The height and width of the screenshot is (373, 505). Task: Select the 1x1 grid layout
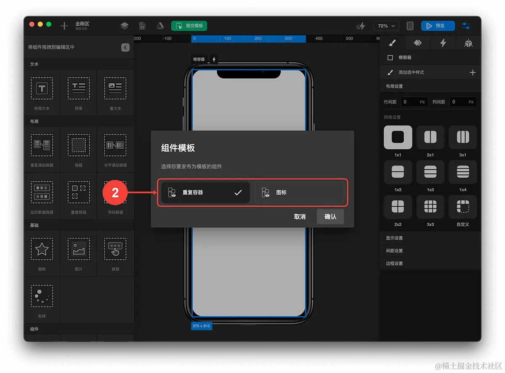(398, 137)
